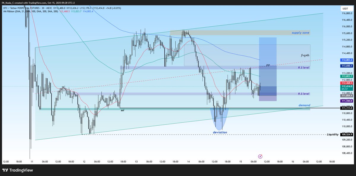Click the 108,400.0 price axis label
The width and height of the screenshot is (356, 176).
(346, 153)
